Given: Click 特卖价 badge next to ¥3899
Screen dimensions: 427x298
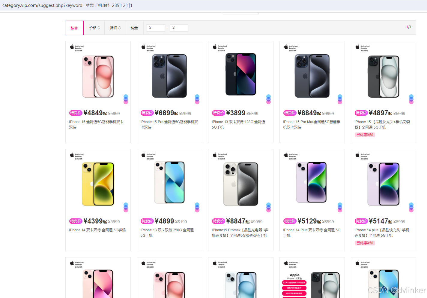Looking at the screenshot, I should pyautogui.click(x=218, y=113).
